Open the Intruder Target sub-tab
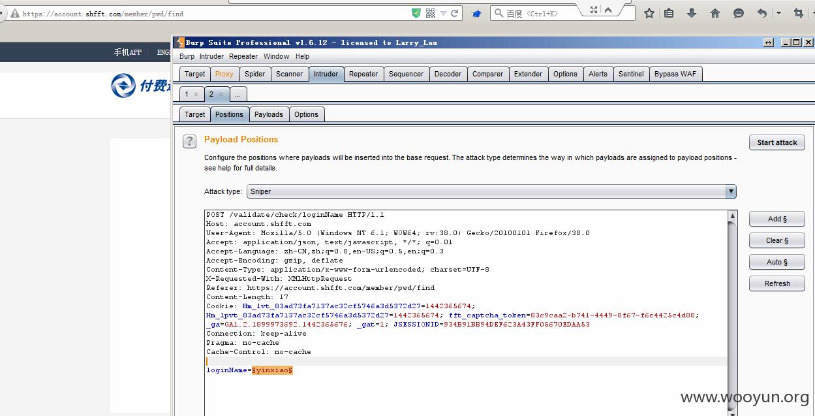 194,114
